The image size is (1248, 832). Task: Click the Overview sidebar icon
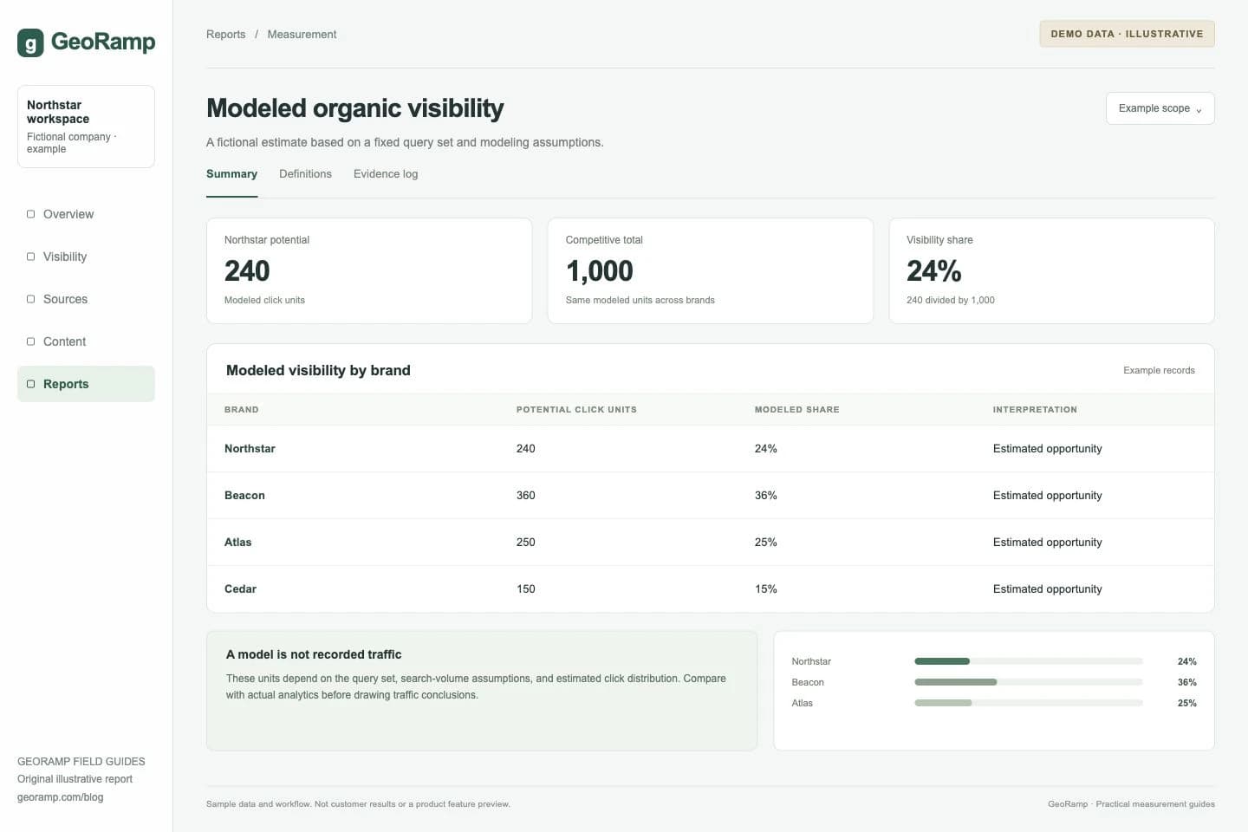31,214
